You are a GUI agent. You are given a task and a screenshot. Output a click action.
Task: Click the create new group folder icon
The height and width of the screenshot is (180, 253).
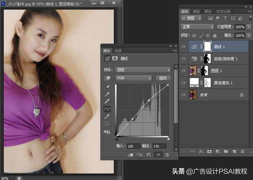[x=226, y=151]
